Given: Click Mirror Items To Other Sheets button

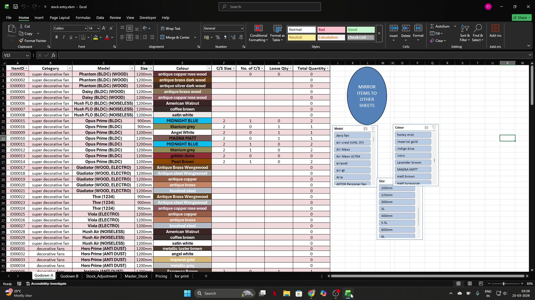Looking at the screenshot, I should point(367,96).
